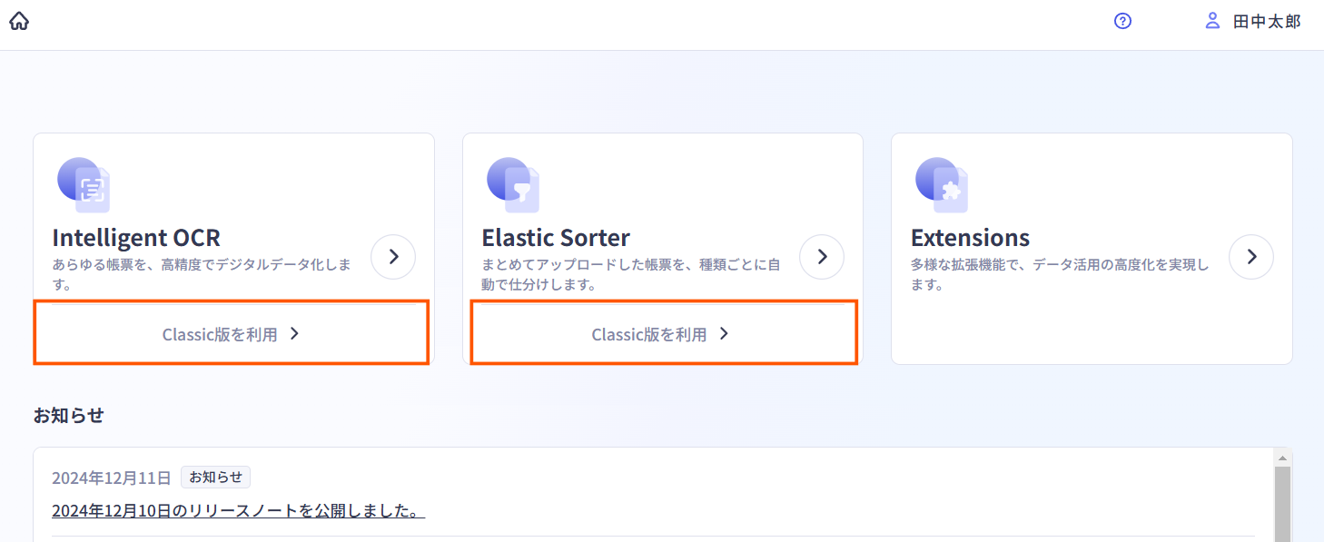The image size is (1324, 542).
Task: Open Intelligent OCR with arrow button
Action: click(x=393, y=257)
